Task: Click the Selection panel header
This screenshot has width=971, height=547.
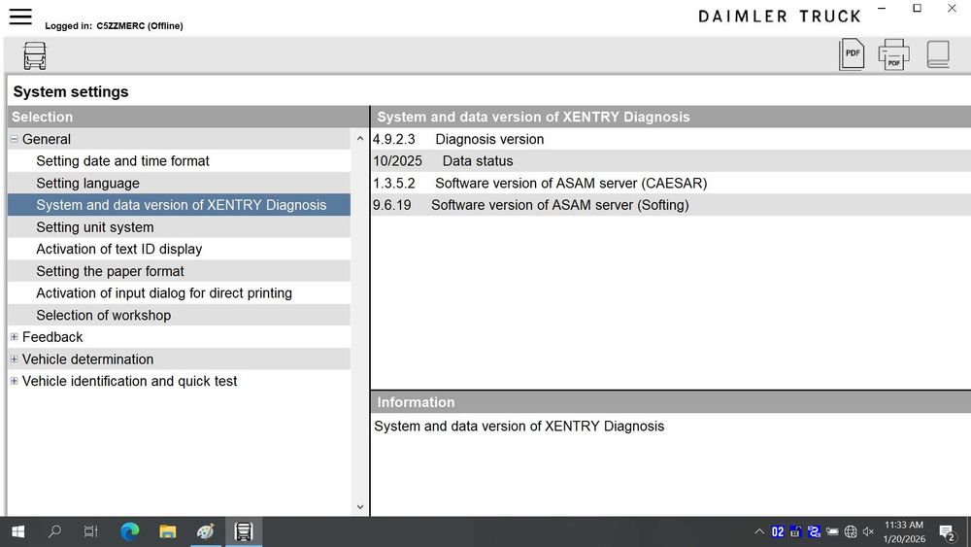Action: tap(188, 117)
